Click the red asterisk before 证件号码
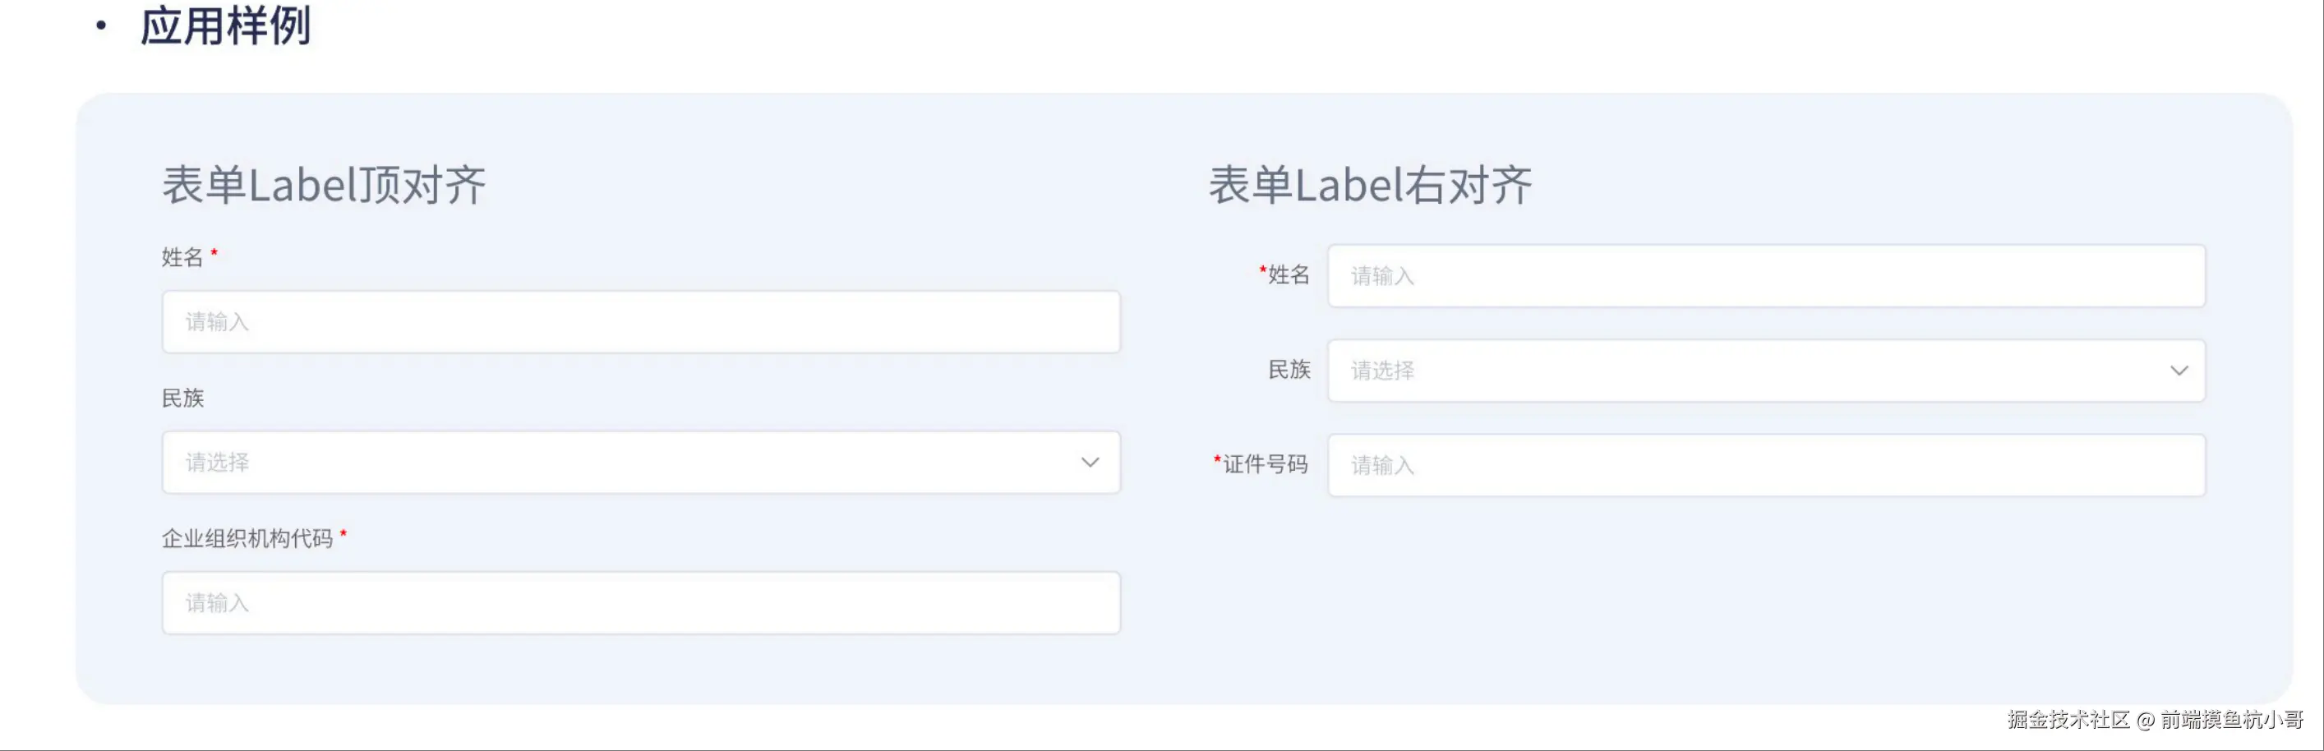Viewport: 2324px width, 751px height. [1217, 461]
